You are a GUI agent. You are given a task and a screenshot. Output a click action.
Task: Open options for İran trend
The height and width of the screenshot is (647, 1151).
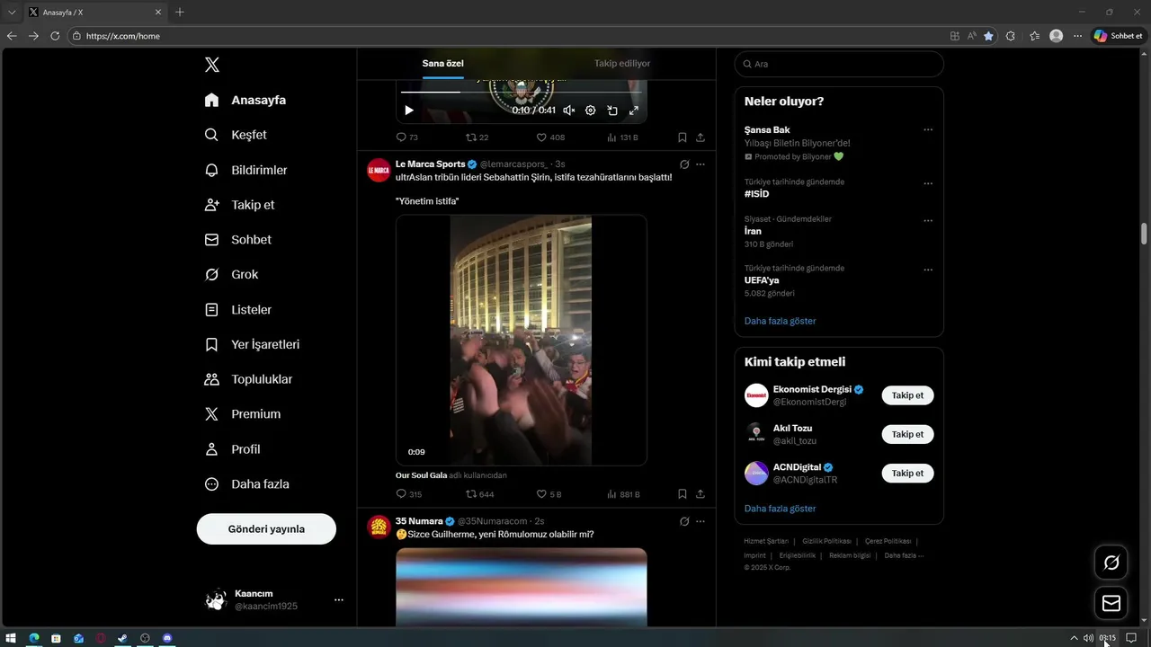(x=928, y=220)
